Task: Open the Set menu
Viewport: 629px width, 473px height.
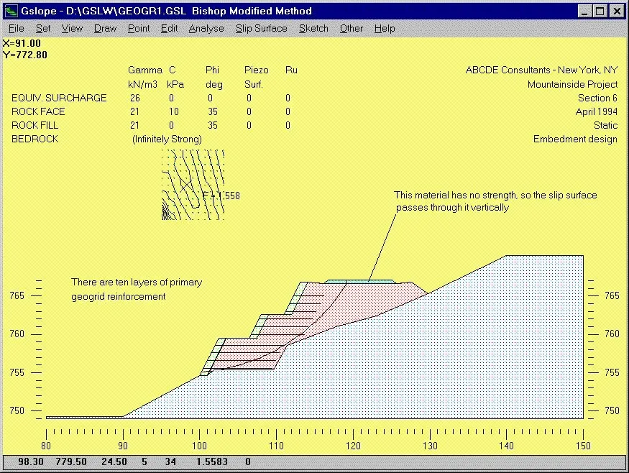Action: (x=42, y=28)
